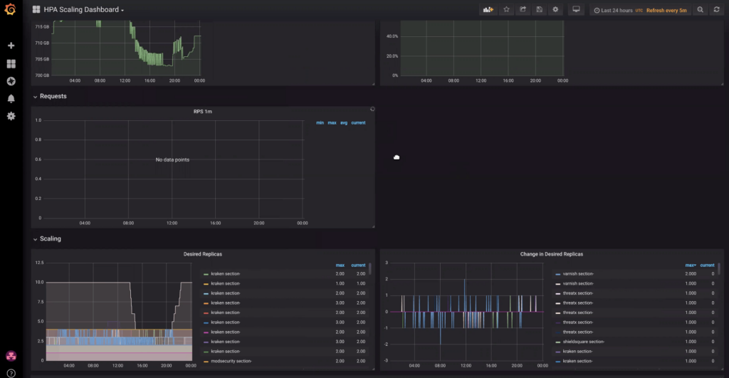Open Explore compass icon in sidebar

tap(11, 81)
